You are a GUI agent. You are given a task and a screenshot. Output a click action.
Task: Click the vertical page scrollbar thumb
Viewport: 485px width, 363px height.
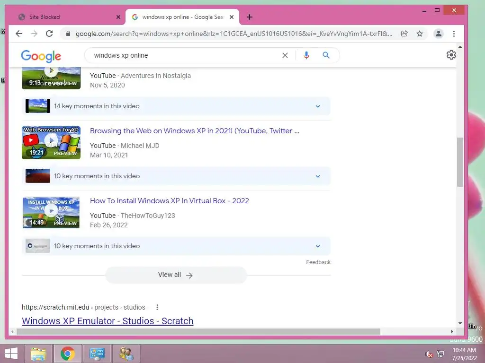pyautogui.click(x=460, y=162)
